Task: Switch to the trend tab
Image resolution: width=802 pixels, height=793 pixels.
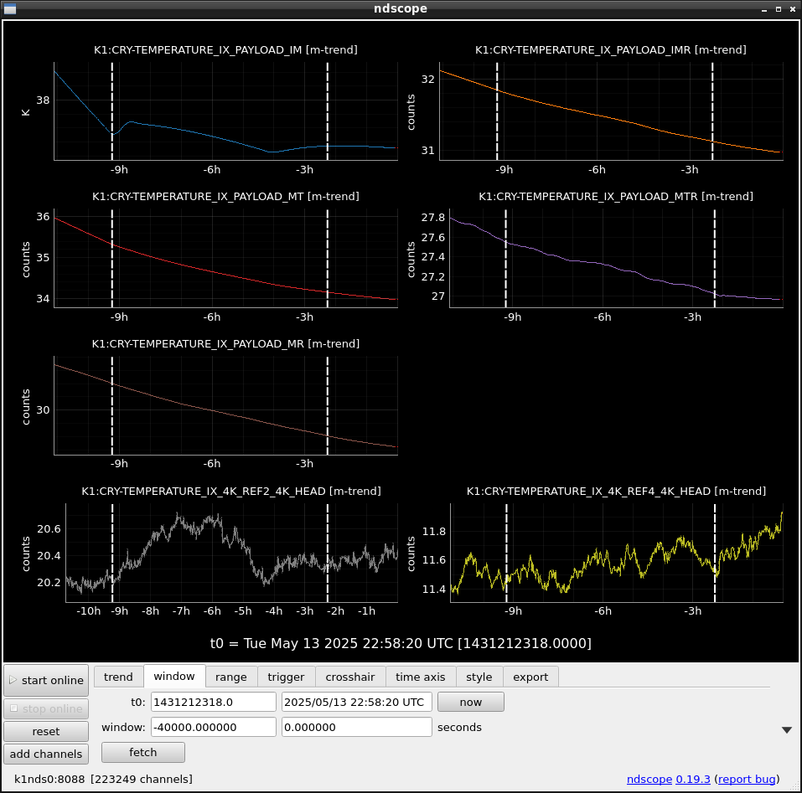Action: click(x=118, y=677)
